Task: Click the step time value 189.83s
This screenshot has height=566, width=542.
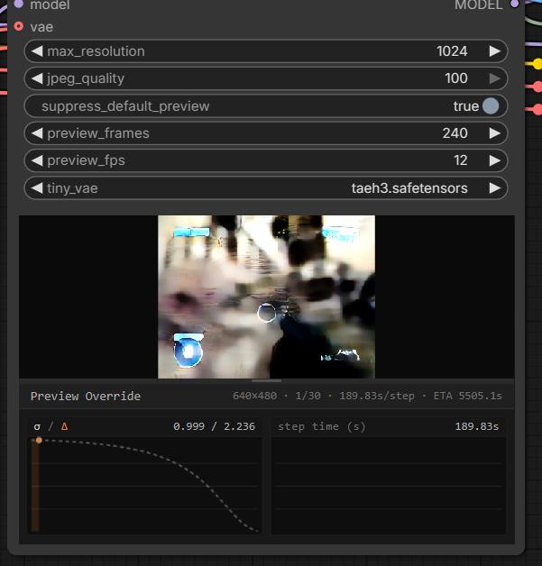Action: 477,426
